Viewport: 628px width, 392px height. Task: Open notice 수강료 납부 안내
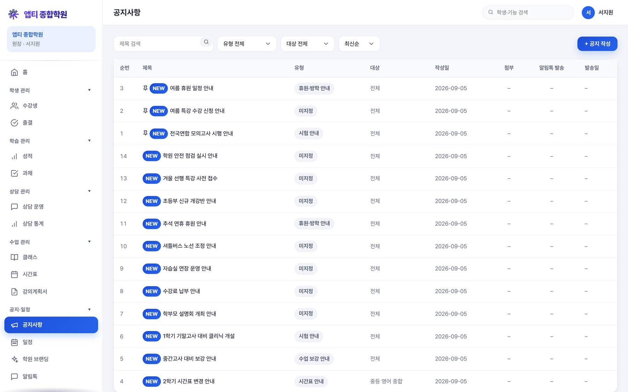pos(181,291)
